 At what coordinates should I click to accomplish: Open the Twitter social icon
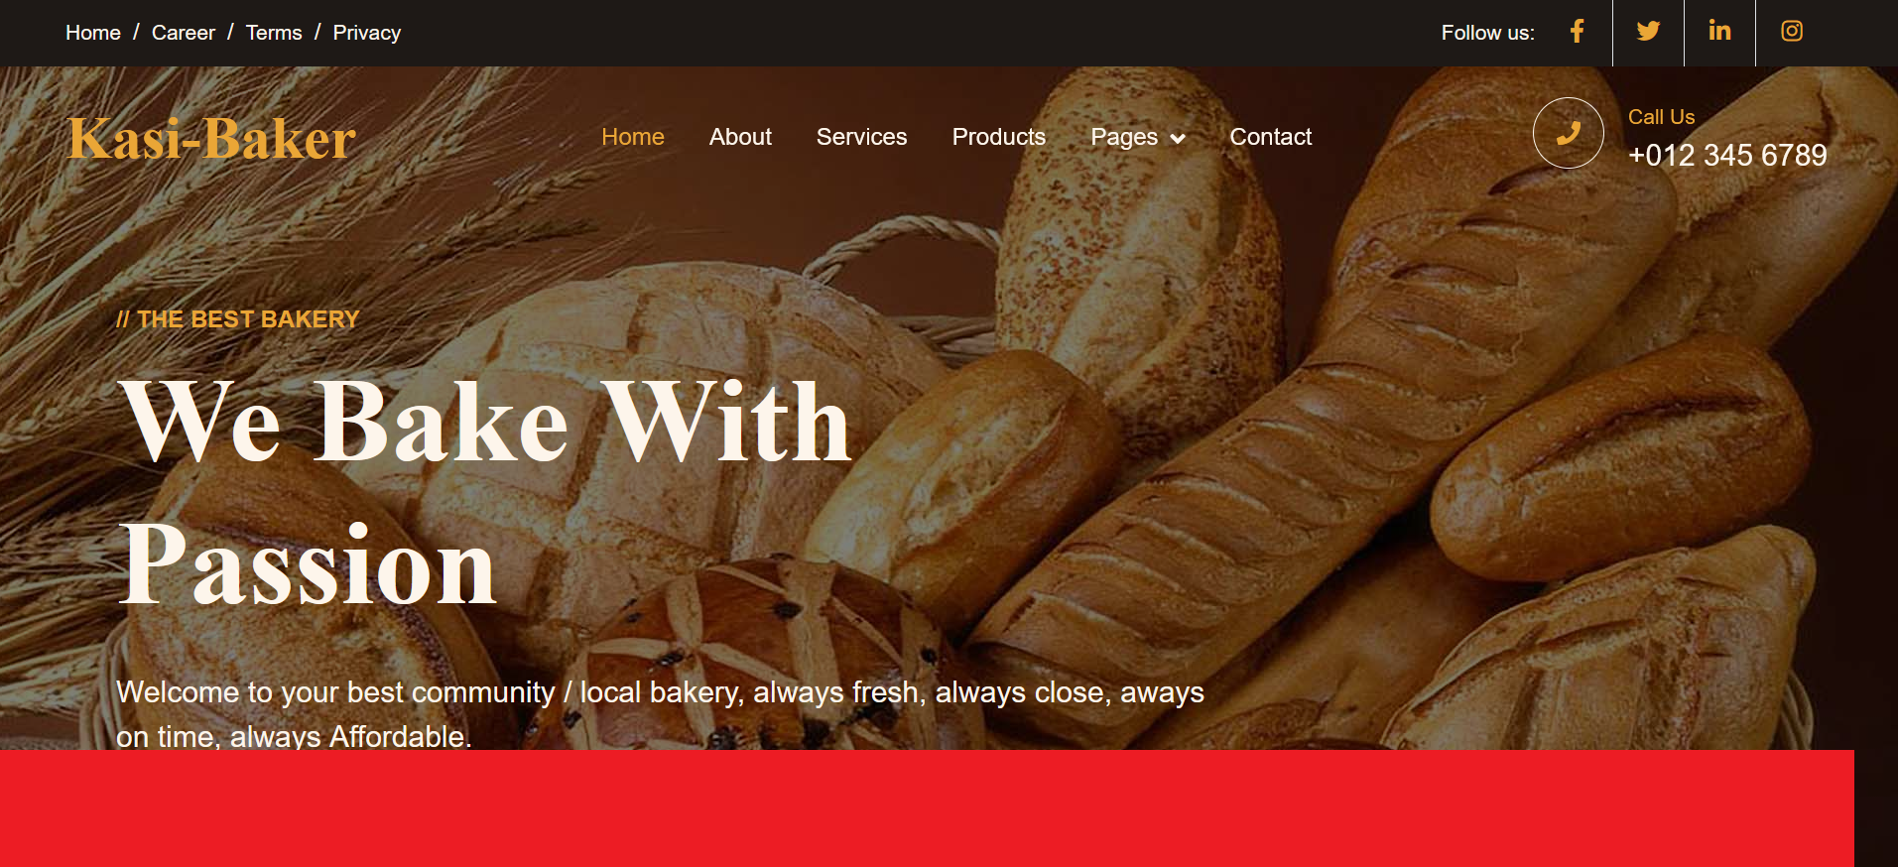click(x=1648, y=32)
